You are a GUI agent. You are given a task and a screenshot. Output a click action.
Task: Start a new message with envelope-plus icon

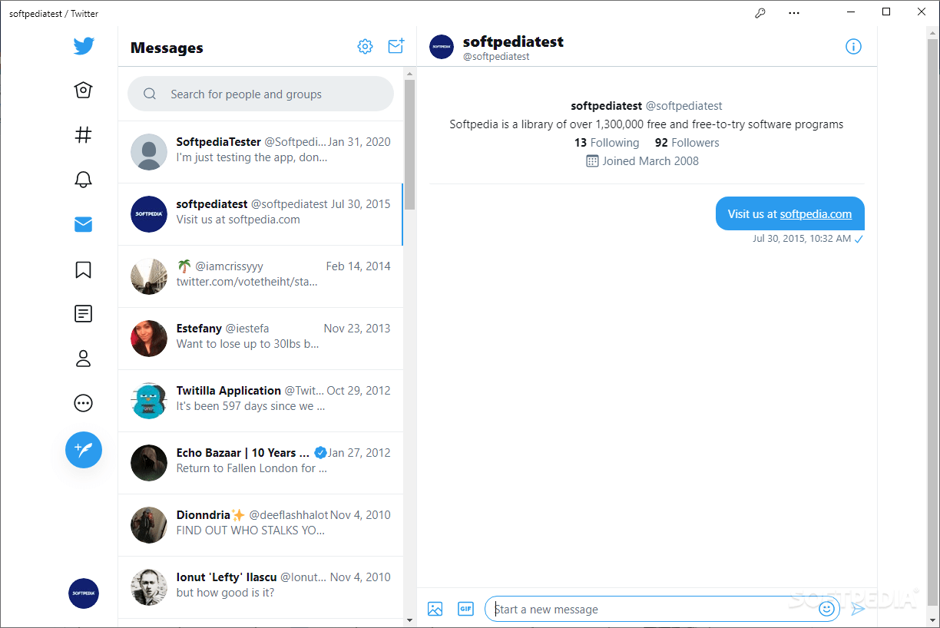click(396, 47)
